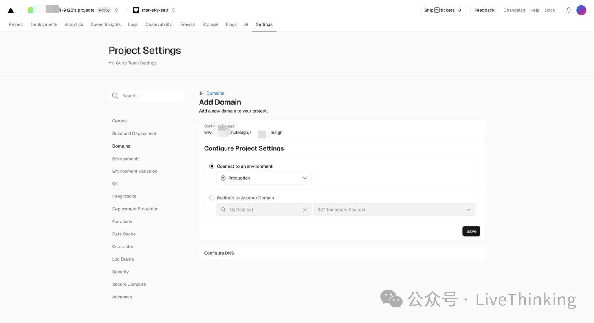Viewport: 594px width, 323px height.
Task: Click the settings Search field
Action: click(x=146, y=96)
